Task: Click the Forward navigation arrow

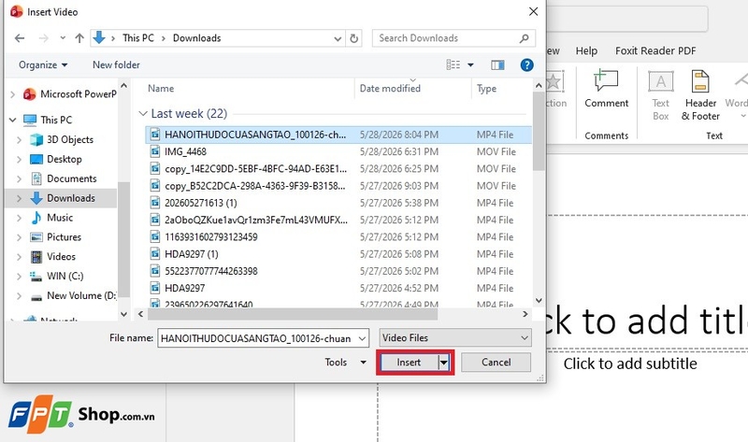Action: point(43,38)
